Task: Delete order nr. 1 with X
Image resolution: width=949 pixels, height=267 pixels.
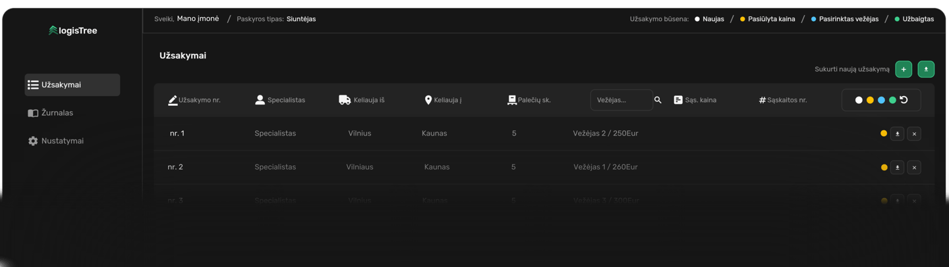Action: (914, 133)
